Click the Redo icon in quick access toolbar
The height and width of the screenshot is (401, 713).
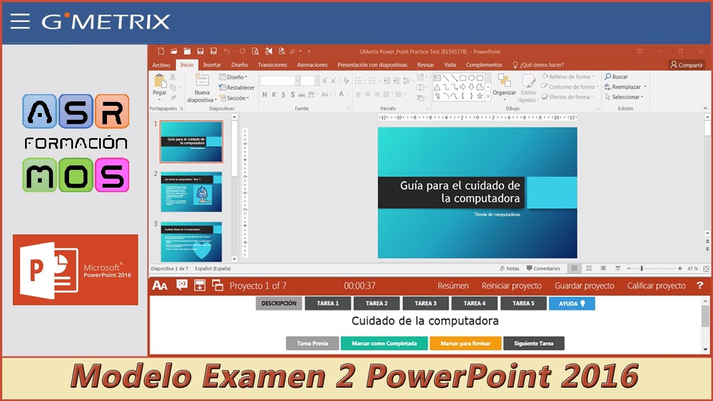point(242,51)
